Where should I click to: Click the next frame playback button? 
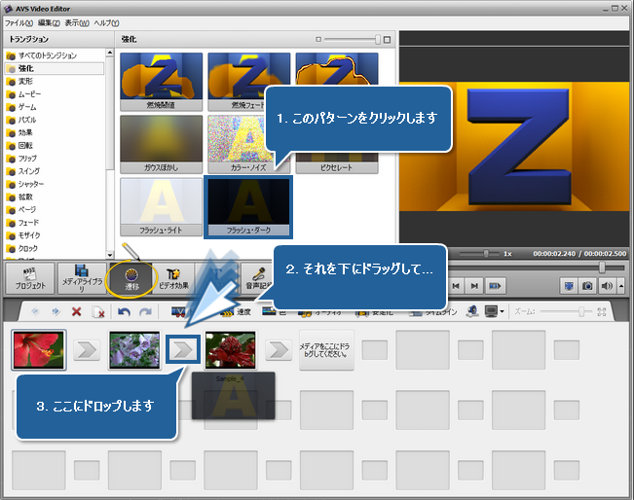474,286
